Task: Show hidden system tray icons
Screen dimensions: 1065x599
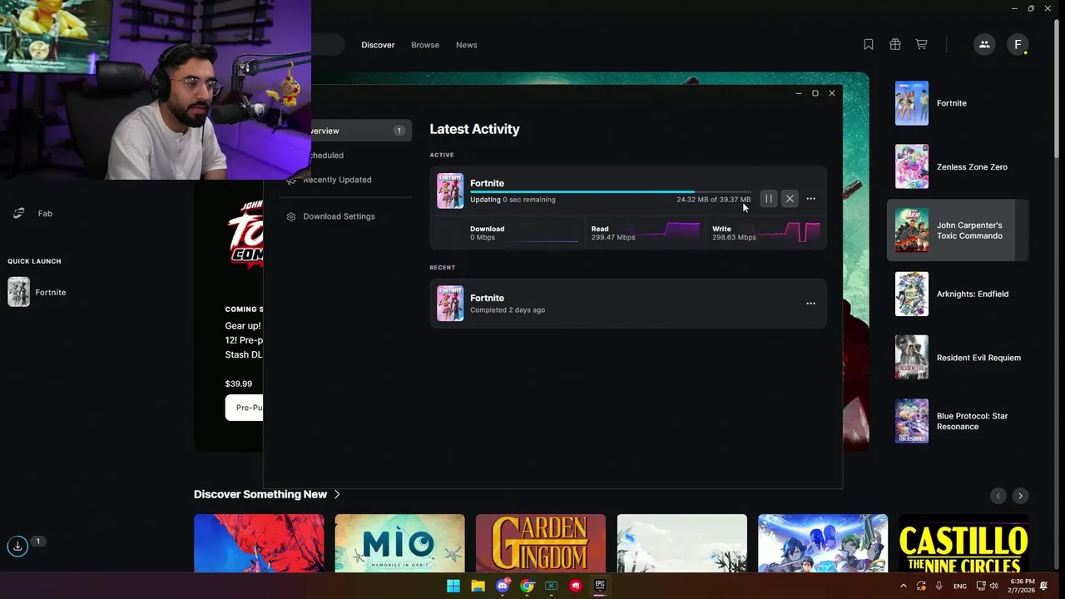Action: click(904, 587)
